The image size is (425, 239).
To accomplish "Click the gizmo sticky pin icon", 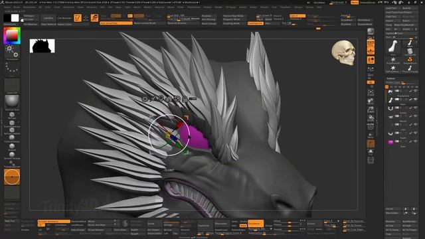I will [x=153, y=99].
